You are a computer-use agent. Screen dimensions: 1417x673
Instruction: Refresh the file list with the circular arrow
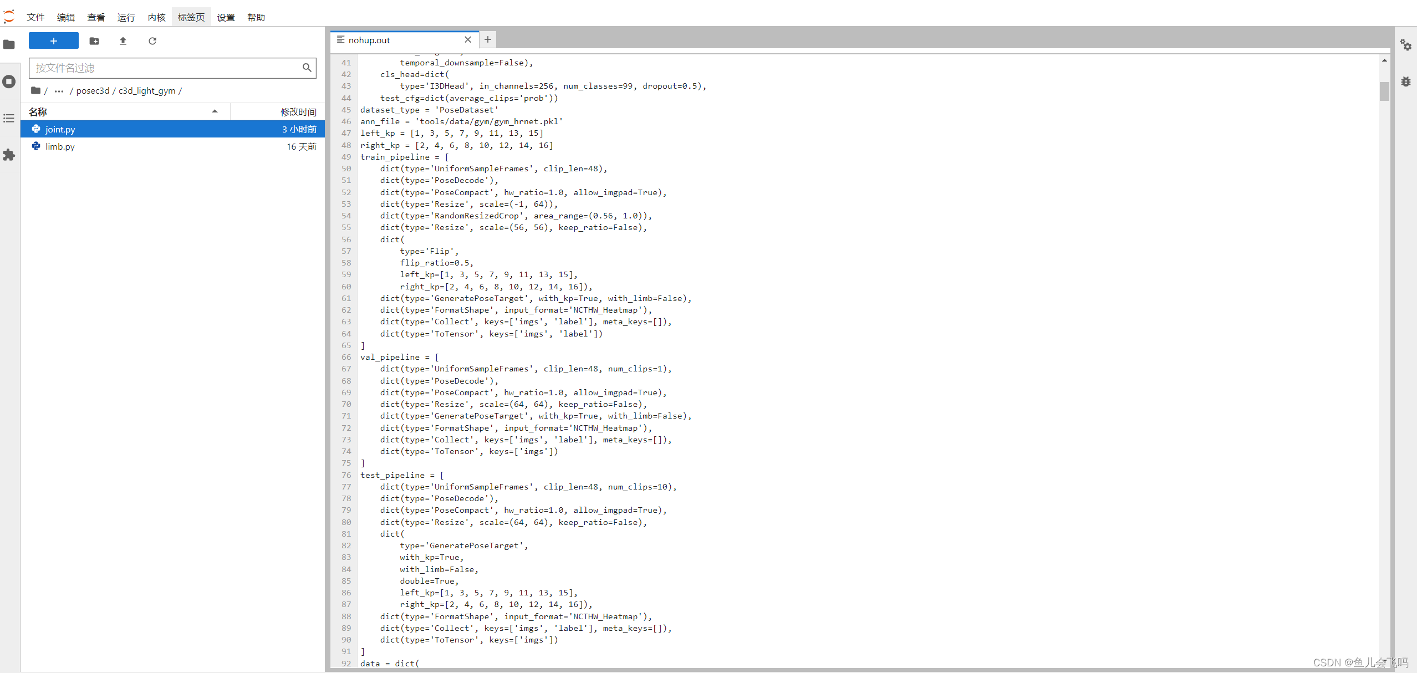point(152,40)
